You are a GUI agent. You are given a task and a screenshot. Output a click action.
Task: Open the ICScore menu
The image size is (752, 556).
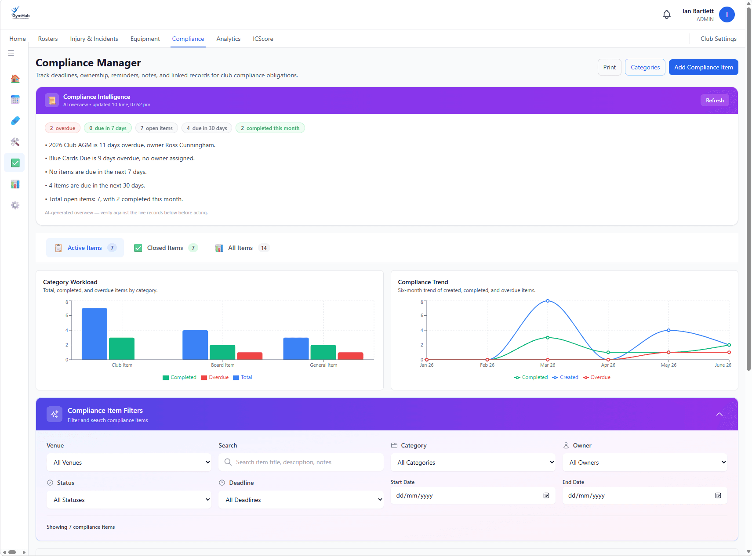tap(263, 39)
